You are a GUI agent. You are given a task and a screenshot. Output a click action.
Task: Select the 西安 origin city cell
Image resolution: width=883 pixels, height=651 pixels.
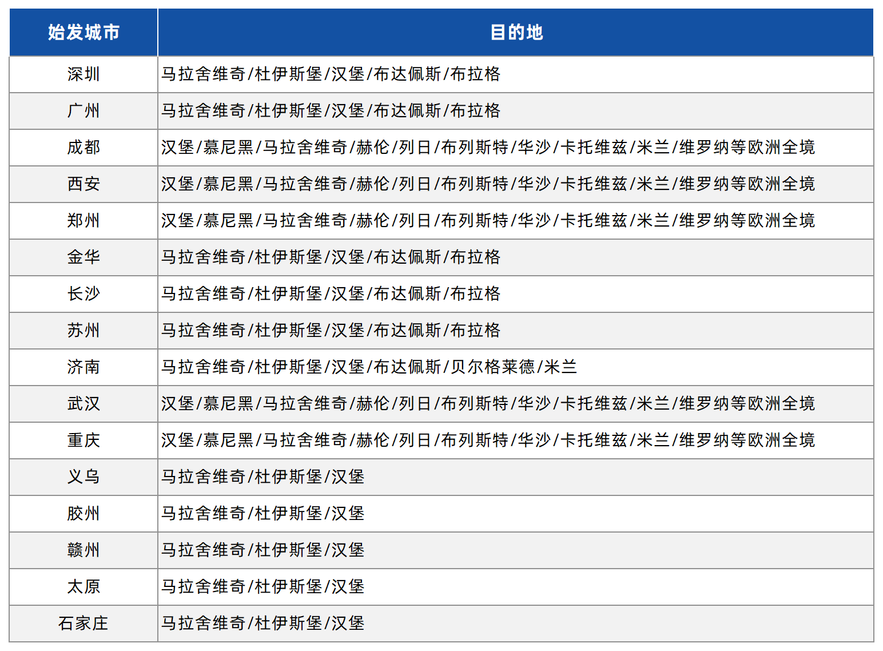(83, 184)
